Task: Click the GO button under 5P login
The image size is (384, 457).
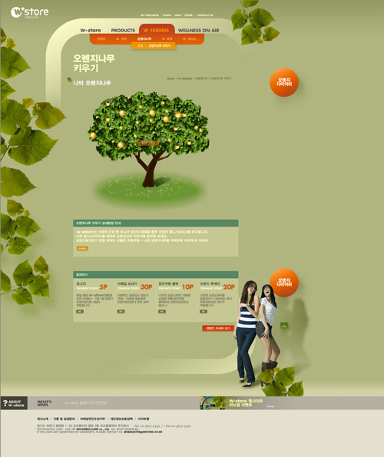Action: pyautogui.click(x=80, y=312)
